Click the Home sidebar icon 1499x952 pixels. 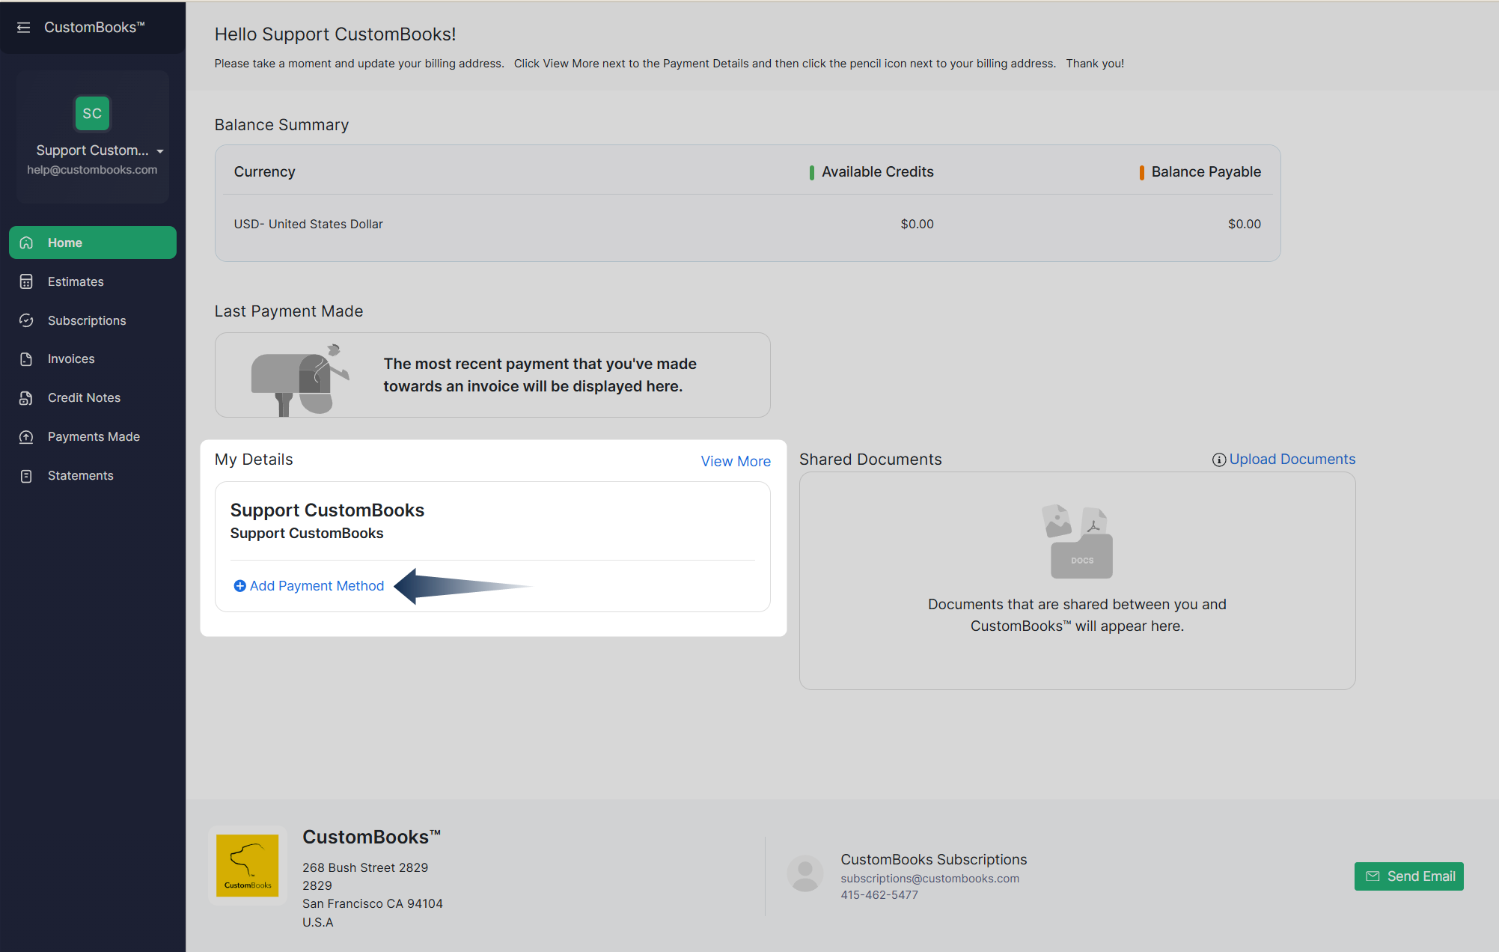tap(26, 242)
